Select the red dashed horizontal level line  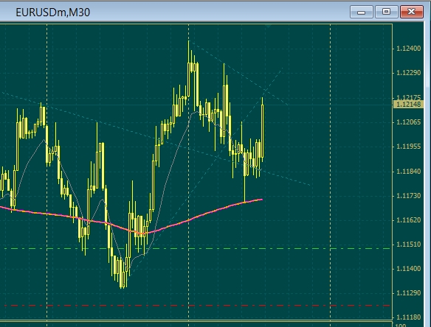point(197,306)
